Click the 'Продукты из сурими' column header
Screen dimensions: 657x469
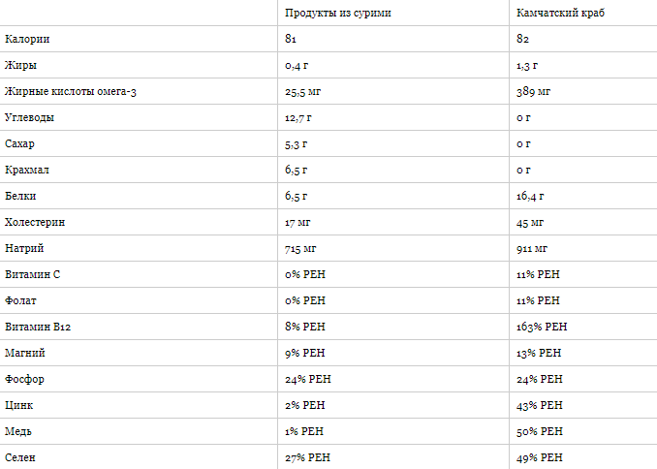point(338,14)
